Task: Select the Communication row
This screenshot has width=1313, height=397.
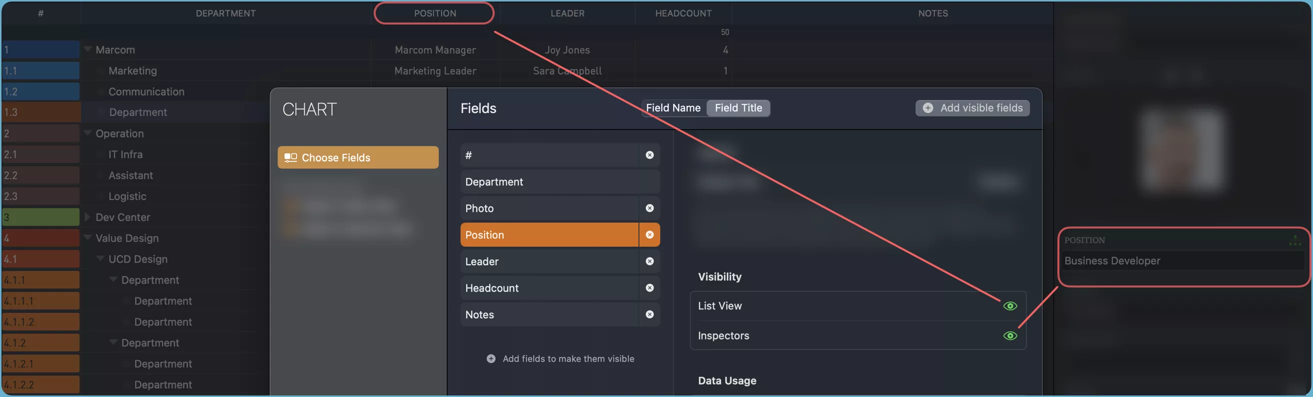Action: (x=146, y=91)
